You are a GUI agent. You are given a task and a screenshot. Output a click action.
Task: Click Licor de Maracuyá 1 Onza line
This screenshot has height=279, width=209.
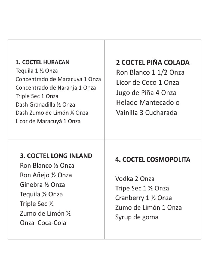point(48,121)
